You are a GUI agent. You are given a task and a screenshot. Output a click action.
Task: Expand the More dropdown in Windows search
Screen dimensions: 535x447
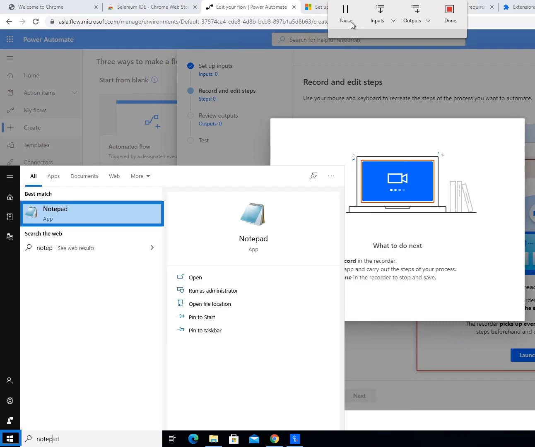pyautogui.click(x=140, y=176)
